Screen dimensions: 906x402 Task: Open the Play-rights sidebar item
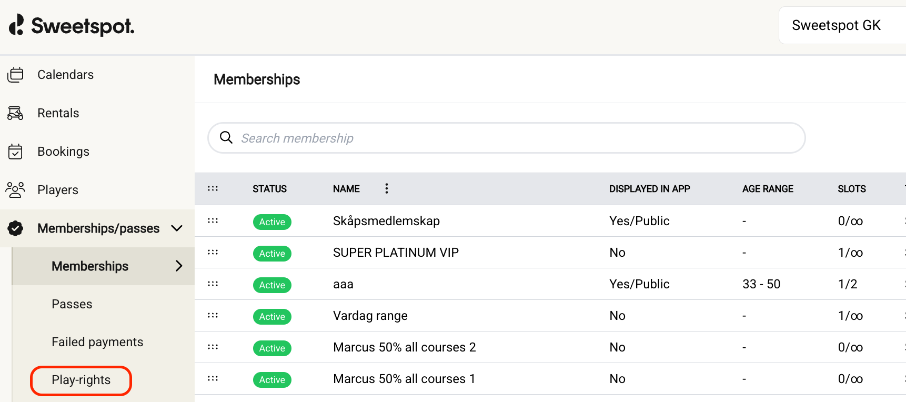coord(81,380)
